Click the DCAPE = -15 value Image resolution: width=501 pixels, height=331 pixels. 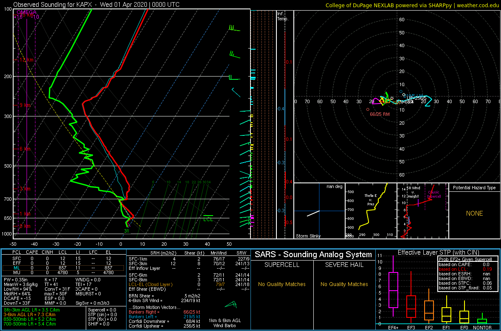[17, 298]
